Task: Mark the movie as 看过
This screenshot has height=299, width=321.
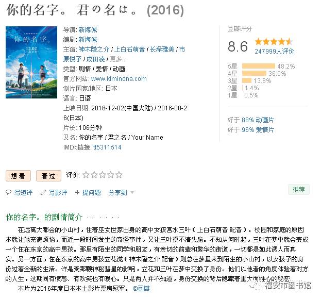Action: 48,176
